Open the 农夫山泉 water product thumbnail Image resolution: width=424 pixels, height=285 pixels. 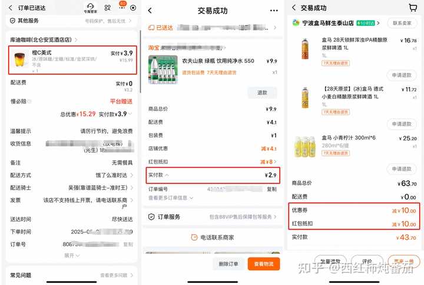pyautogui.click(x=163, y=69)
